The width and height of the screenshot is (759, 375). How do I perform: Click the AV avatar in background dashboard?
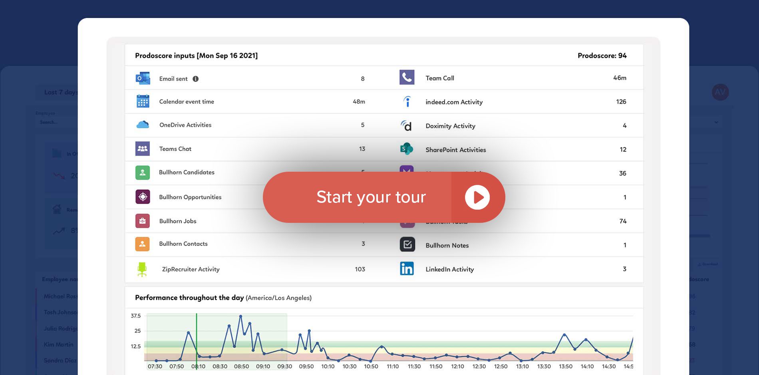pos(720,92)
